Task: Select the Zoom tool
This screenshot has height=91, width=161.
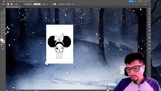Action: [x=4, y=37]
